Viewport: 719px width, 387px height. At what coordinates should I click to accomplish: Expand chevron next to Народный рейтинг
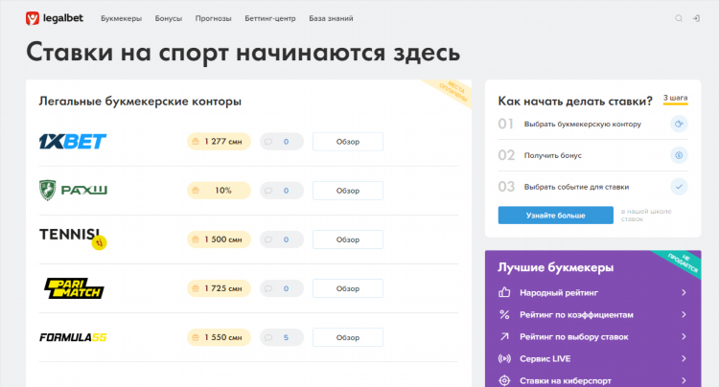pyautogui.click(x=684, y=293)
